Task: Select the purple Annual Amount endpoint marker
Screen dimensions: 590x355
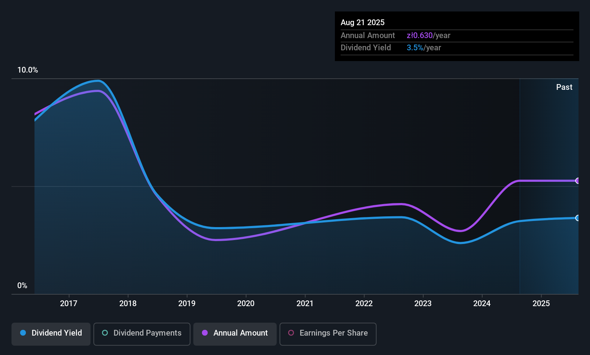Action: [x=577, y=181]
